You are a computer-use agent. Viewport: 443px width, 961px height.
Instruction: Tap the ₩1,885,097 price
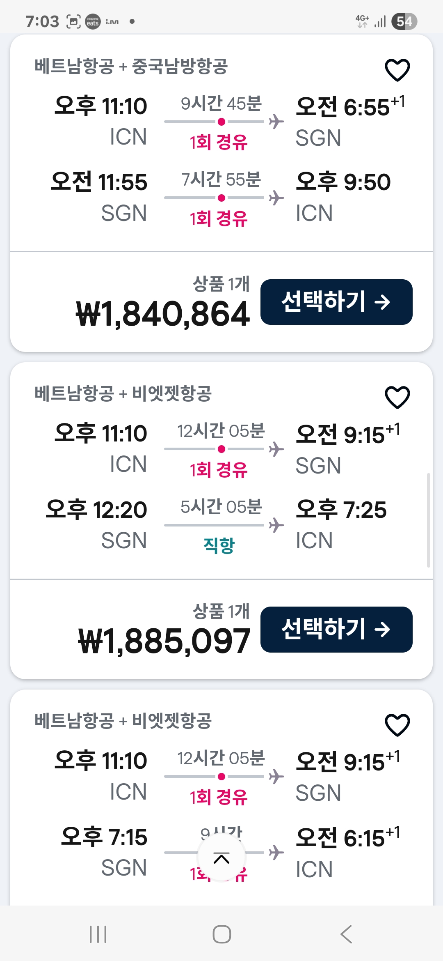164,641
